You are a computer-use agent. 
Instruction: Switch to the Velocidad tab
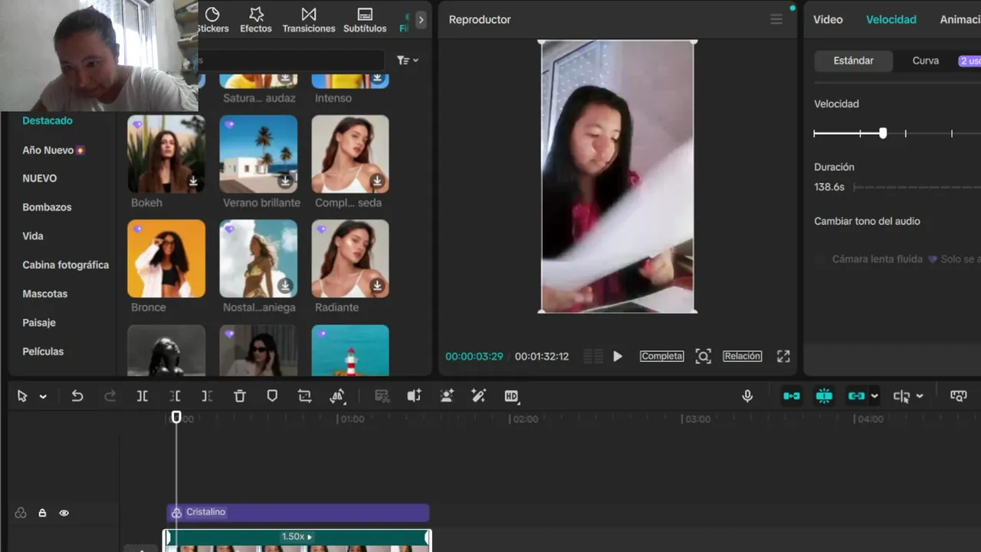tap(891, 20)
